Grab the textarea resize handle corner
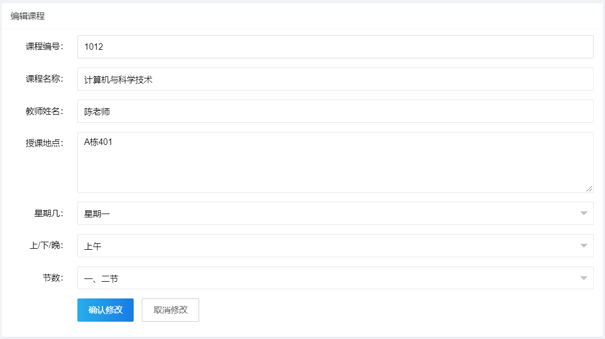Screen dimensions: 605x339 pos(589,189)
